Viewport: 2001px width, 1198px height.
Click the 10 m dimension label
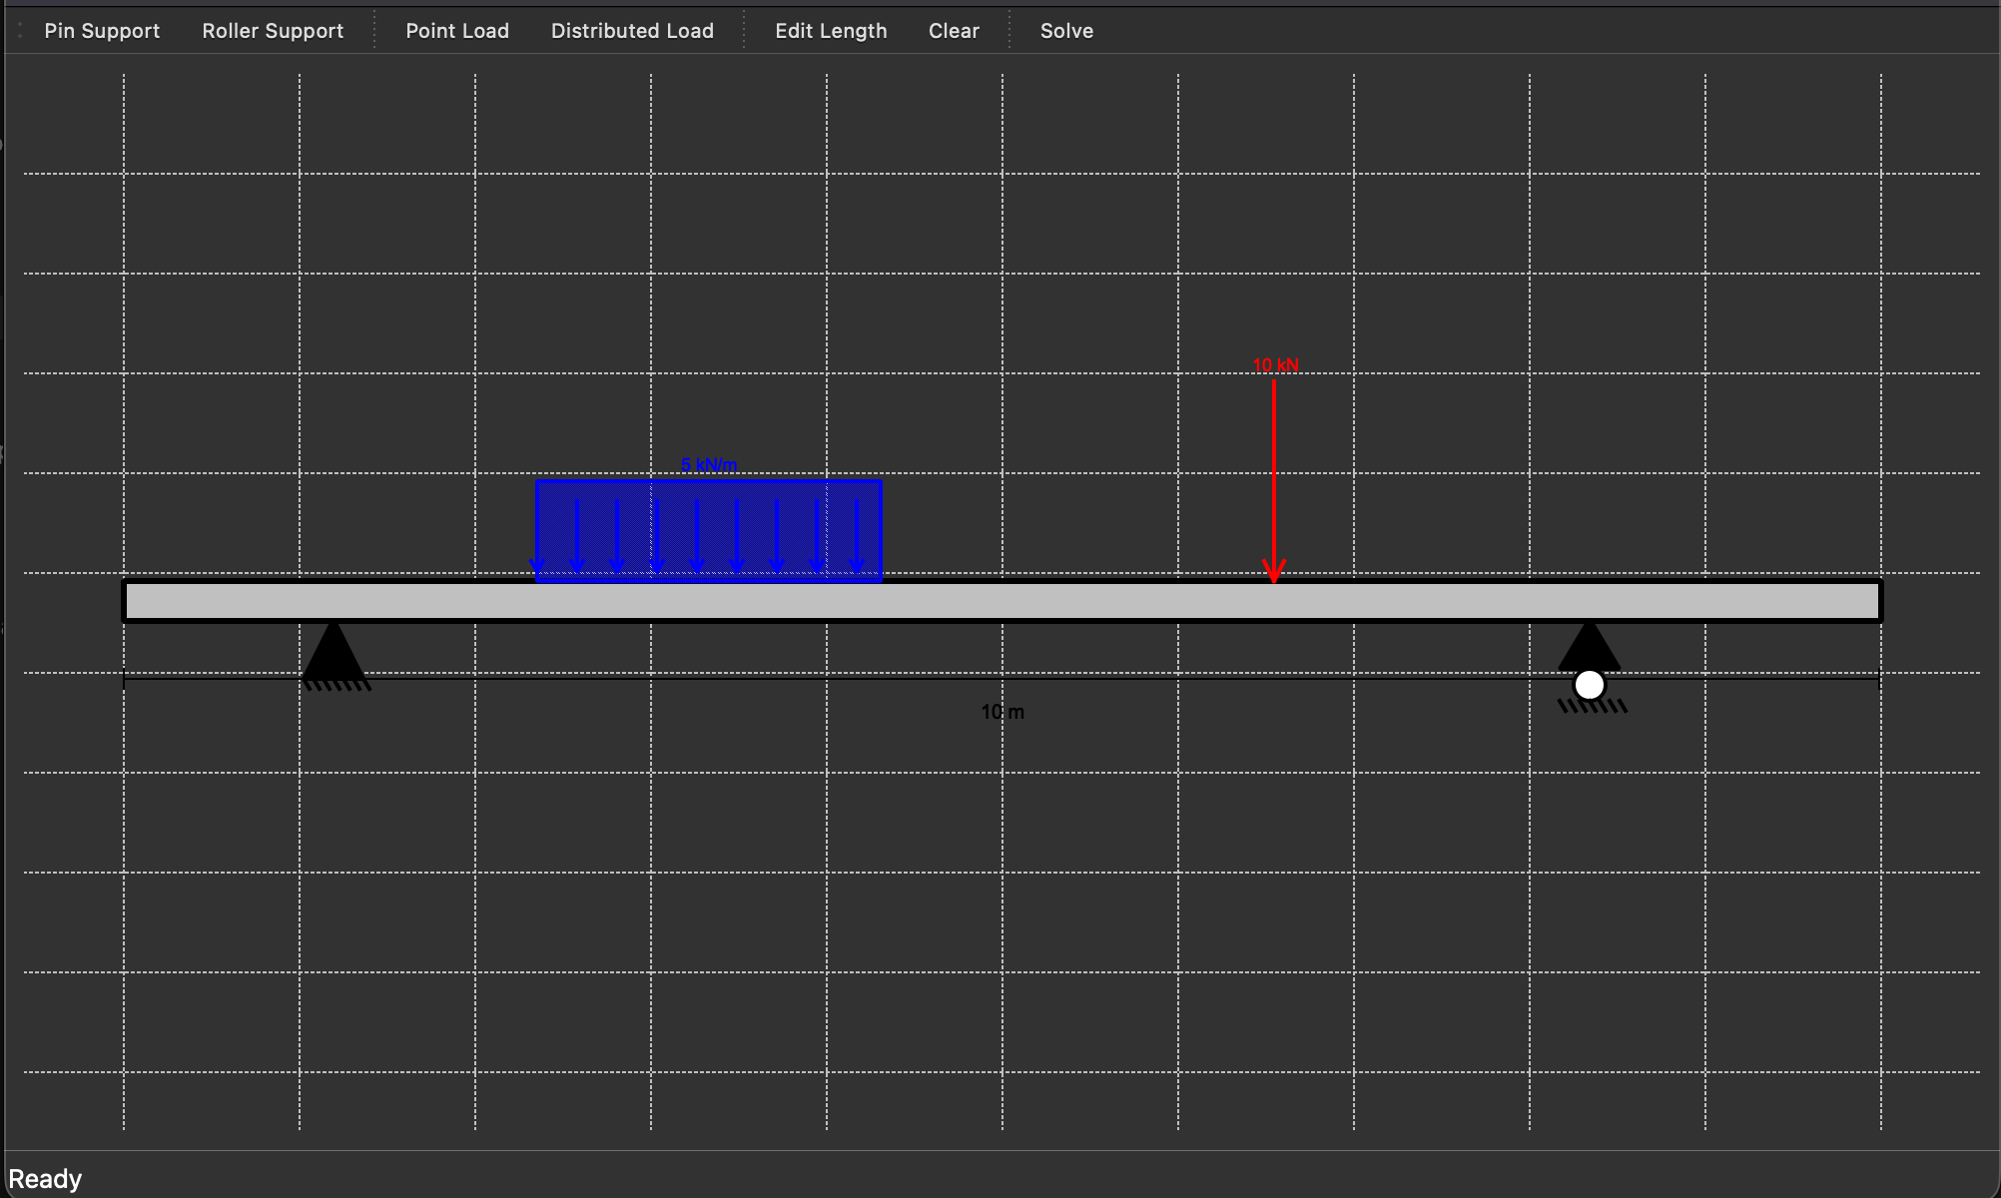[1002, 711]
